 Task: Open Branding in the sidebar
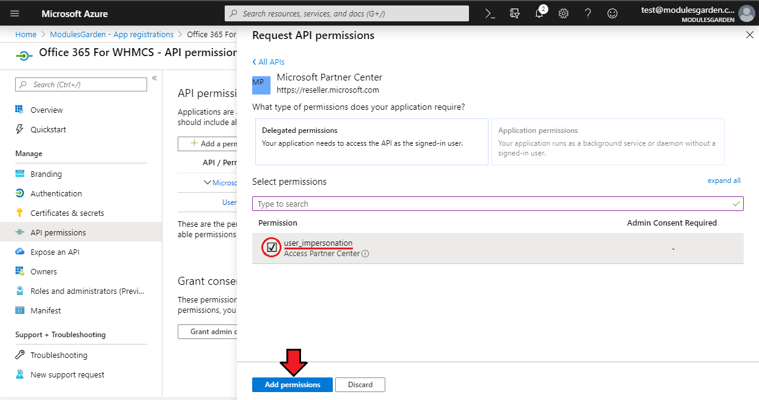pyautogui.click(x=46, y=174)
